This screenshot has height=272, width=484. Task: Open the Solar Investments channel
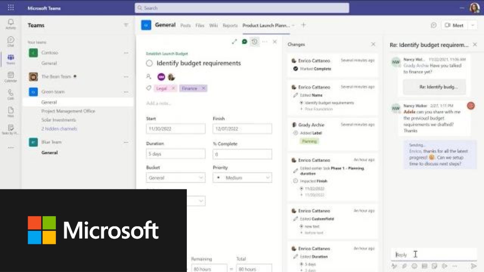(59, 120)
